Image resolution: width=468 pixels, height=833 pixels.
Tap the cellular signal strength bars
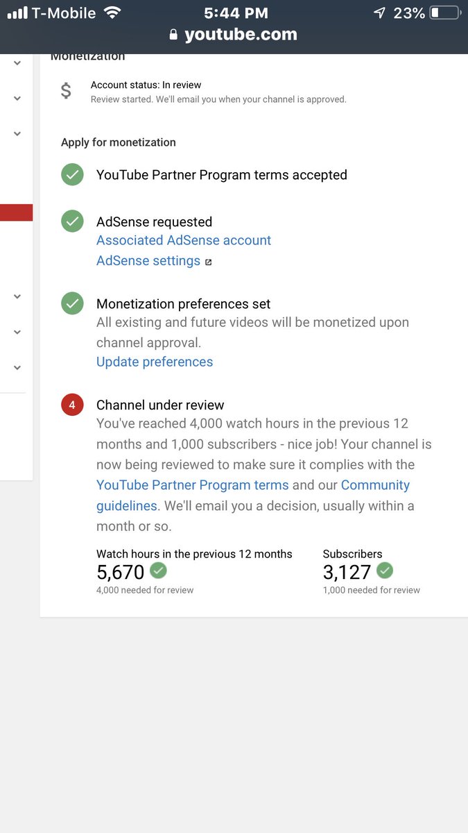pos(17,13)
